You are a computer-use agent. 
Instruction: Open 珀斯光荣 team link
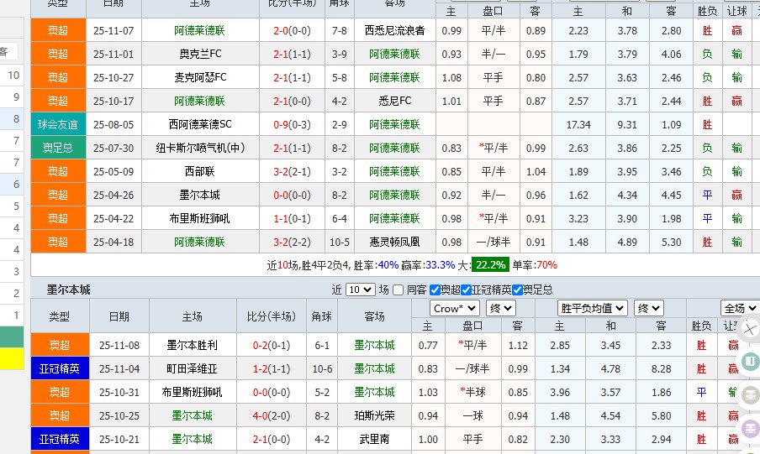click(x=374, y=415)
